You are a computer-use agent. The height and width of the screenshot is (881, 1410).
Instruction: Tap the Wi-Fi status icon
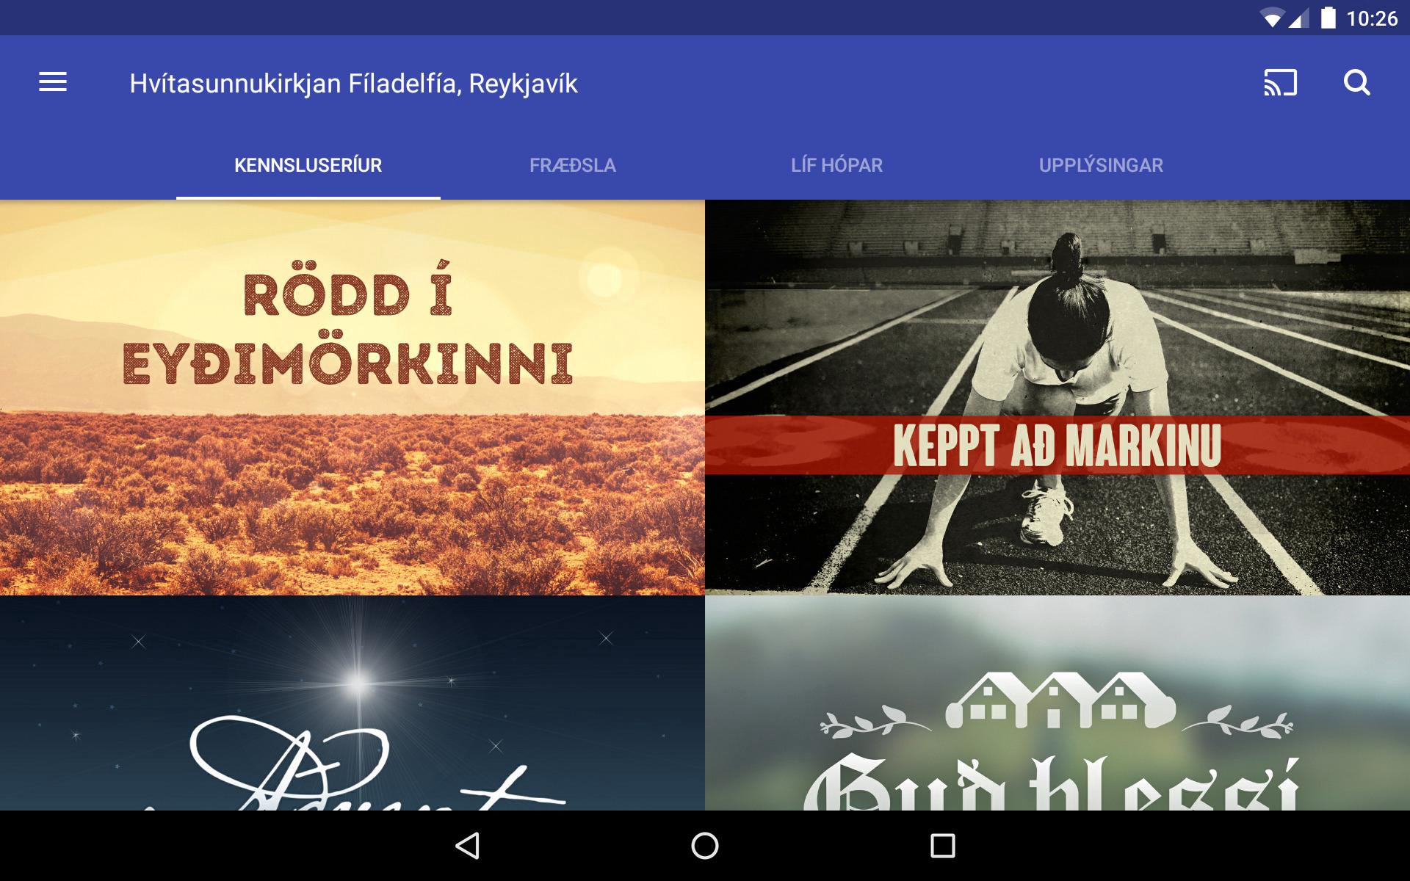[1270, 18]
